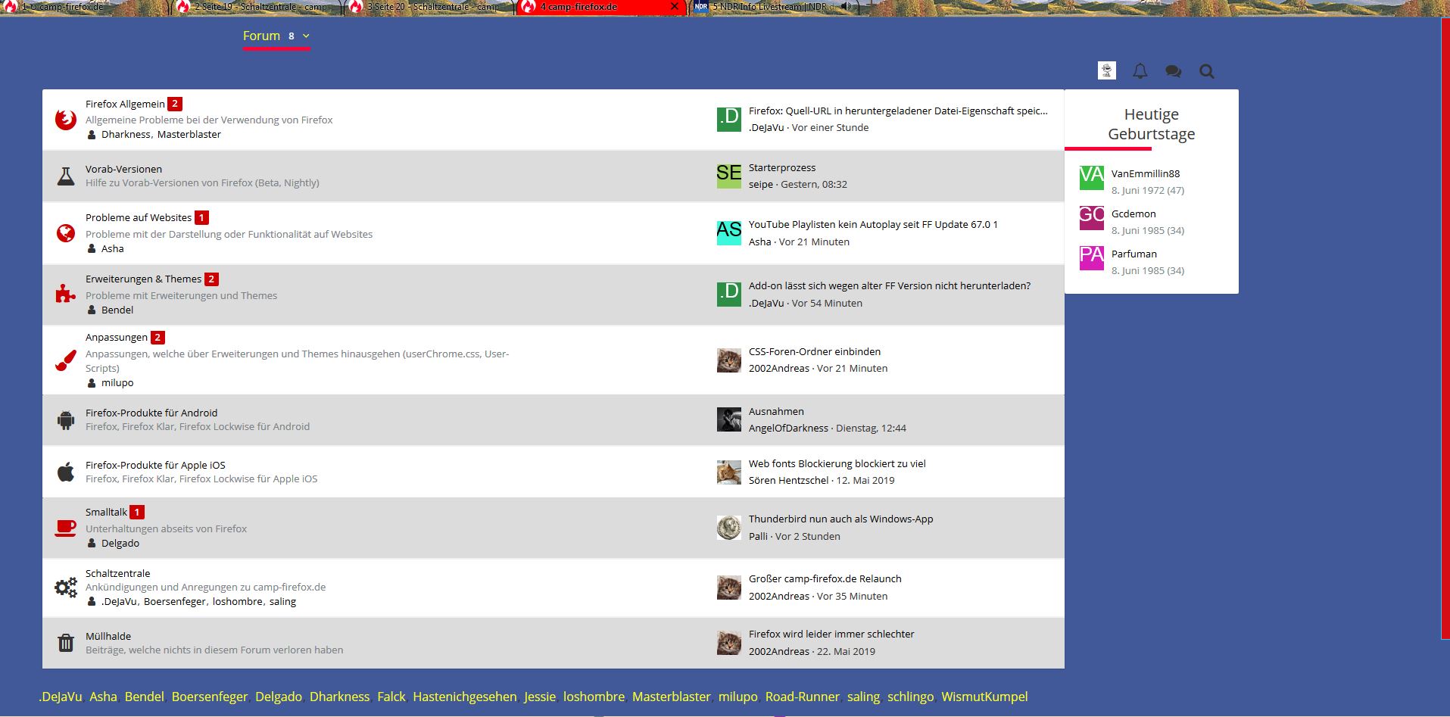Screen dimensions: 1450x717
Task: Switch to the Seite 19 - Schaltzentrale tab
Action: [257, 7]
